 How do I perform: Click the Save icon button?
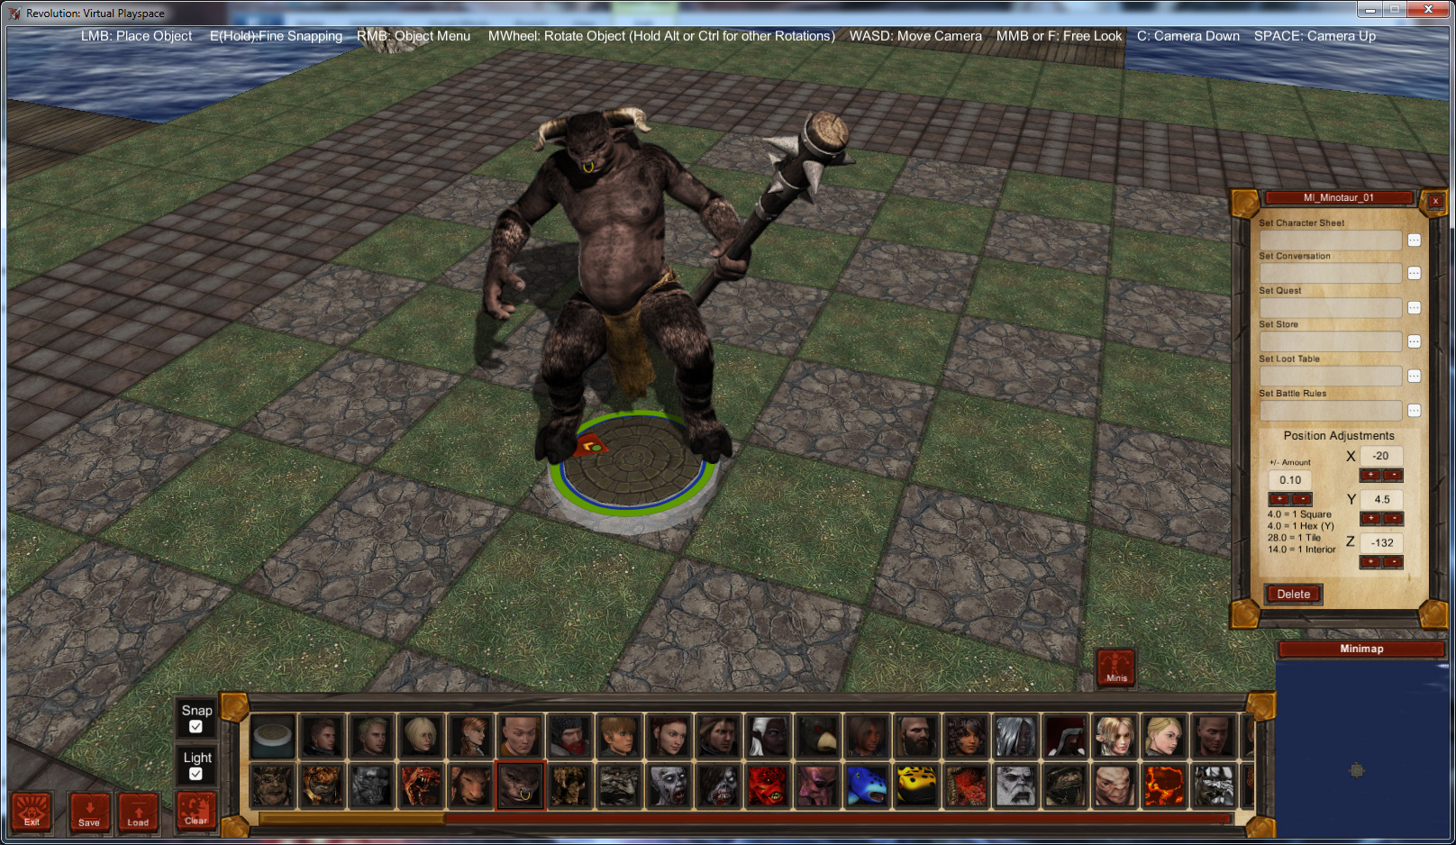coord(88,813)
